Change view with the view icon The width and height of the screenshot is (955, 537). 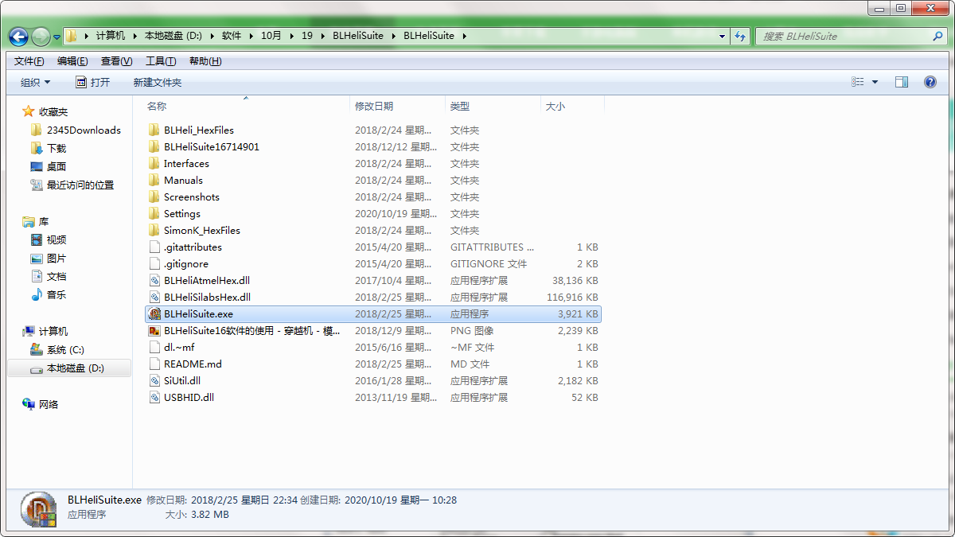(x=858, y=82)
